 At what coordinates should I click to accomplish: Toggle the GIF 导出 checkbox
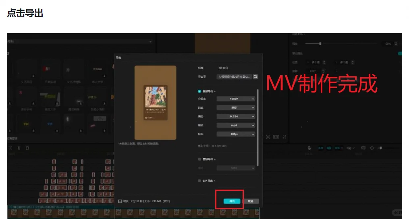coord(199,181)
